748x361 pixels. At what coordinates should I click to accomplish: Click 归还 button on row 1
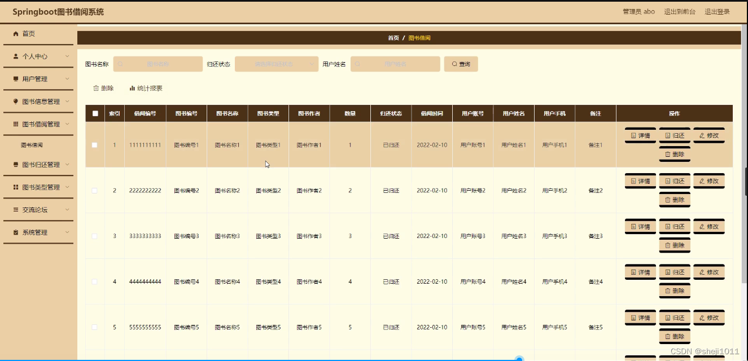[674, 135]
